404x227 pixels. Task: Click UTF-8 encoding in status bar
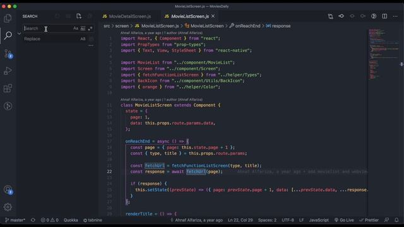pos(288,220)
